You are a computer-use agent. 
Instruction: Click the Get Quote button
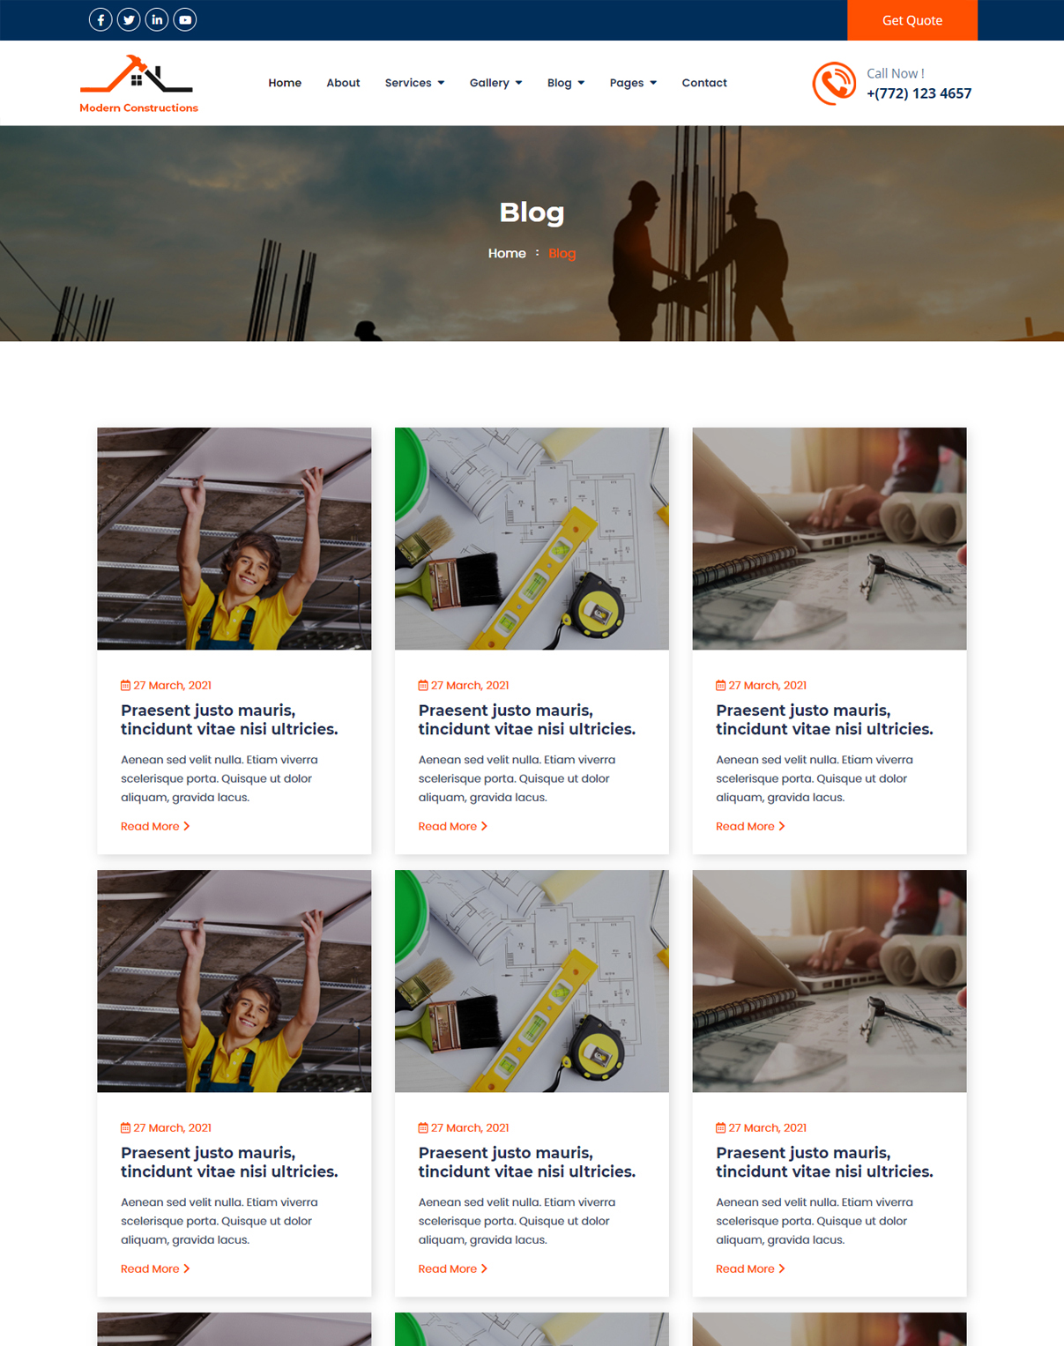pos(912,20)
